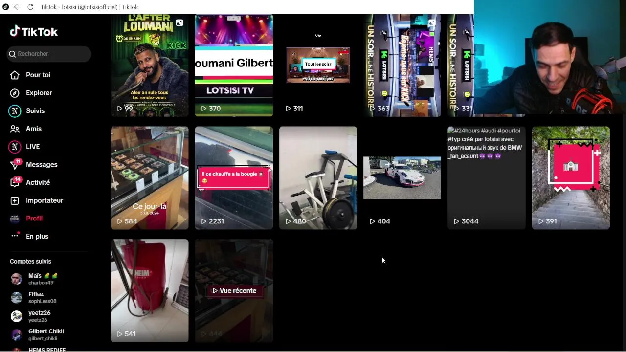Open the #24hours #audi video with 3044 views
The width and height of the screenshot is (626, 352).
coord(486,178)
